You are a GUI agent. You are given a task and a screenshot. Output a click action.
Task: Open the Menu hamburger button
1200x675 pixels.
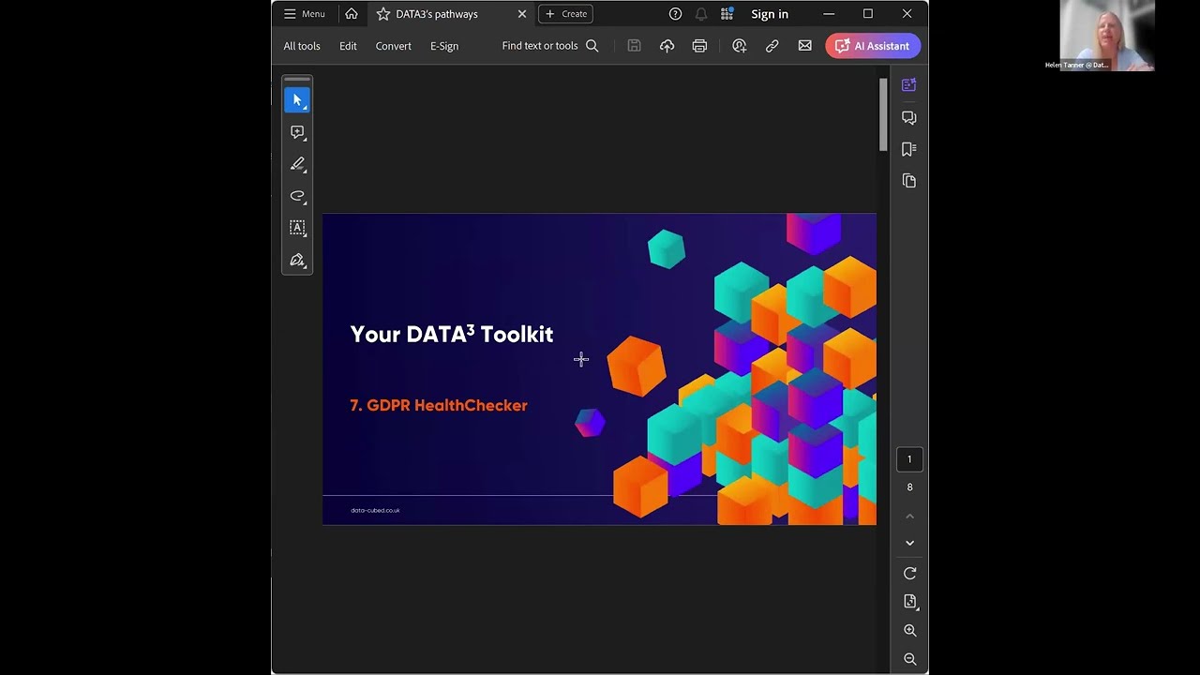pos(304,14)
